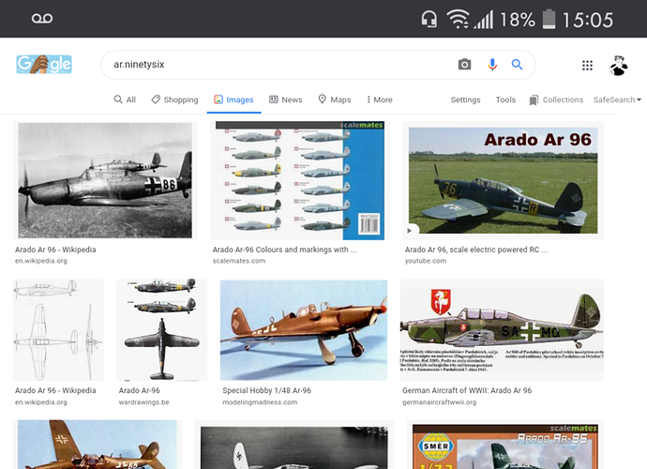Open the Collections link
Screen dimensions: 647x469
click(x=556, y=99)
